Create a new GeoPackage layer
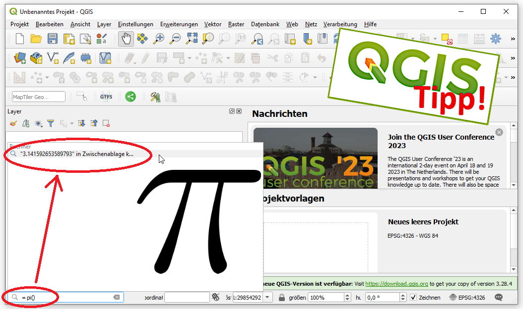This screenshot has height=309, width=523. (x=36, y=58)
